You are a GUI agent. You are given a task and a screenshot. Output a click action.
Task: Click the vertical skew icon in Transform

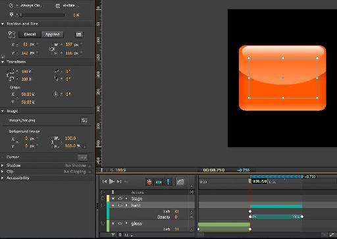[57, 78]
